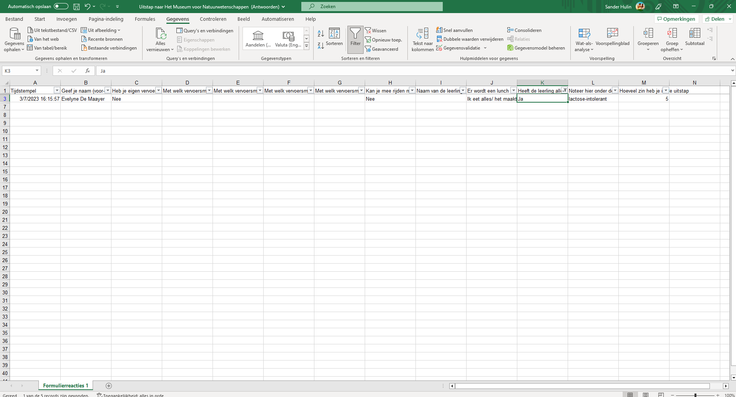The image size is (736, 397).
Task: Open Gegevensvalidatie dropdown arrow
Action: (x=485, y=48)
